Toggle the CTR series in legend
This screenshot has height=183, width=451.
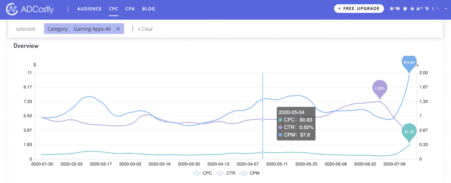point(226,173)
